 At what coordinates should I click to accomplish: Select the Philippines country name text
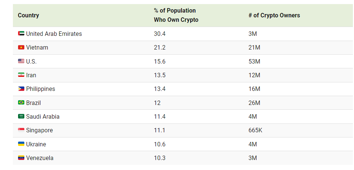tap(41, 89)
